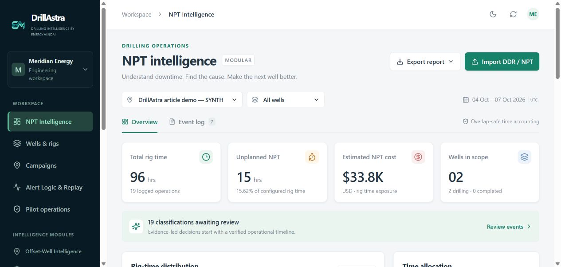Click the main page vertical scrollbar
561x267 pixels.
tap(558, 43)
